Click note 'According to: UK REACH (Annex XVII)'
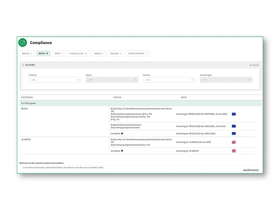This screenshot has width=280, height=210. [193, 142]
